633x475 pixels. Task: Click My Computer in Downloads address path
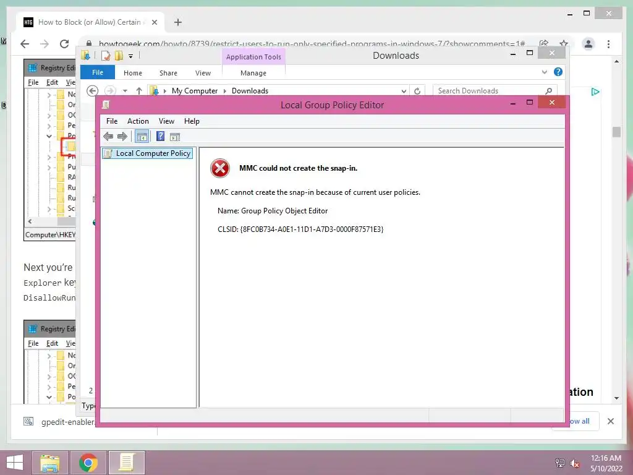tap(195, 91)
